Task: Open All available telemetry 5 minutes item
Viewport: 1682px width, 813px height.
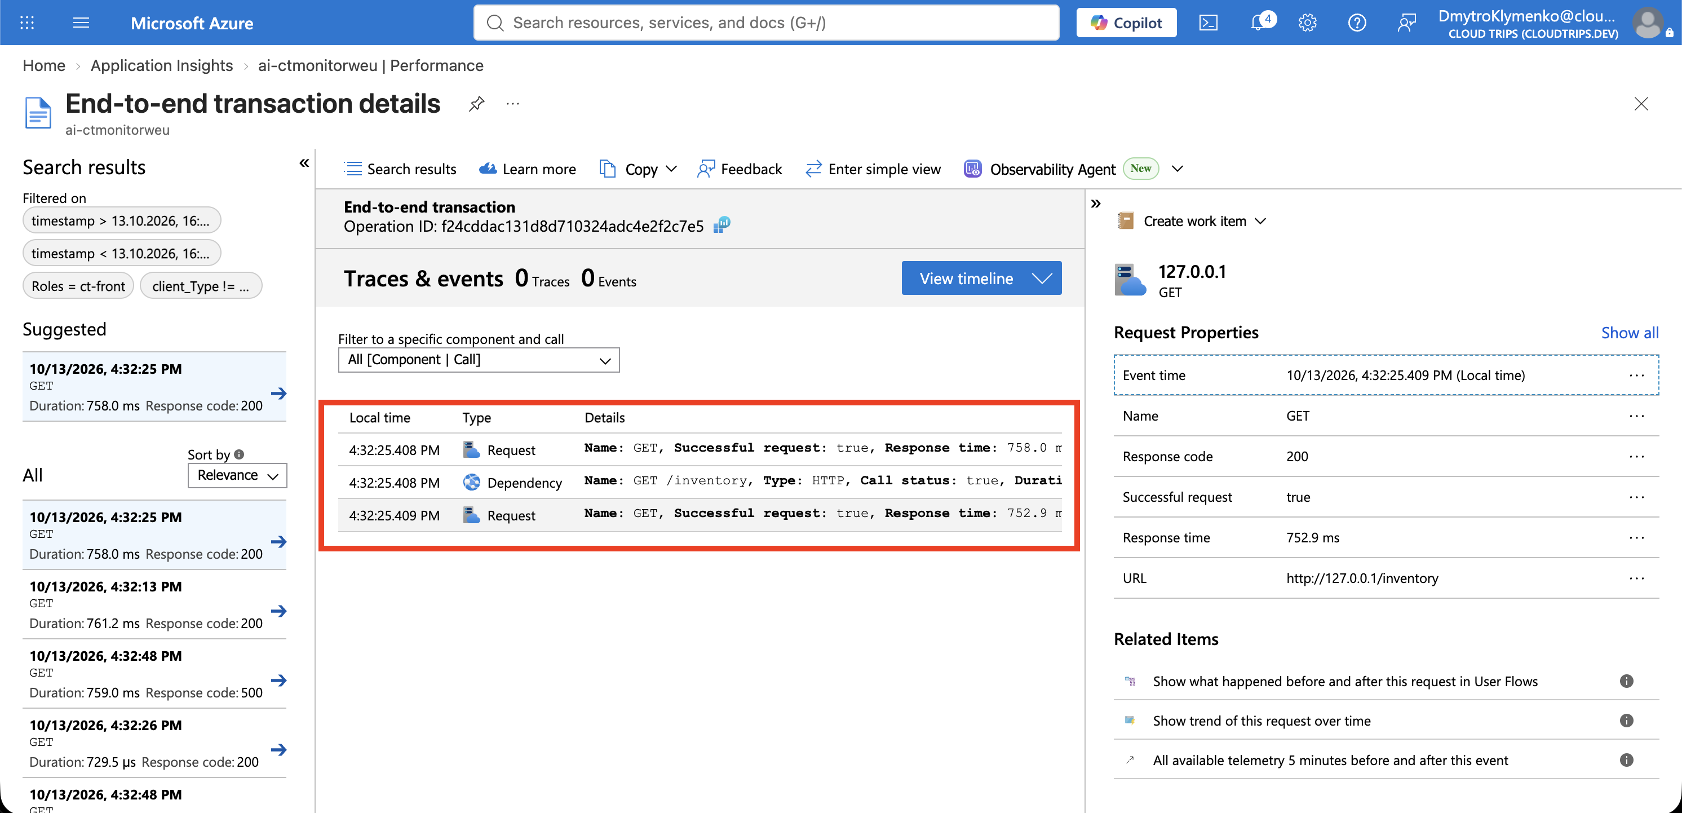Action: point(1330,760)
